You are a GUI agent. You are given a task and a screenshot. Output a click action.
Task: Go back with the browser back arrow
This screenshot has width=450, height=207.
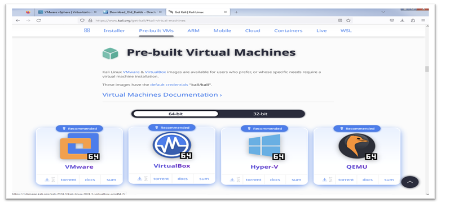[18, 20]
